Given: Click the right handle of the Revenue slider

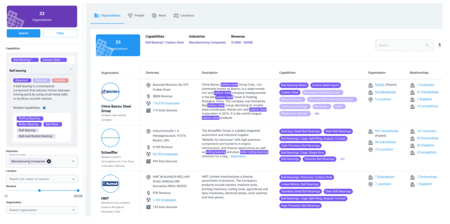Looking at the screenshot, I should tap(78, 190).
